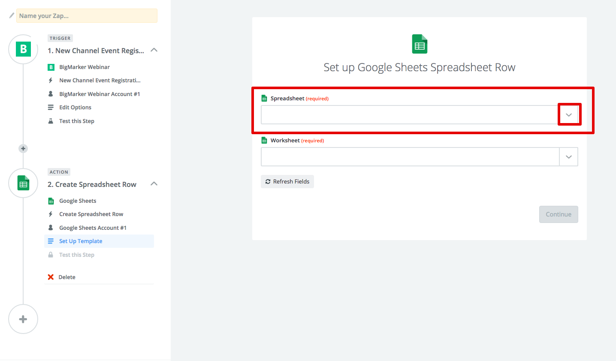The image size is (616, 361).
Task: Select Set Up Template step
Action: [99, 241]
